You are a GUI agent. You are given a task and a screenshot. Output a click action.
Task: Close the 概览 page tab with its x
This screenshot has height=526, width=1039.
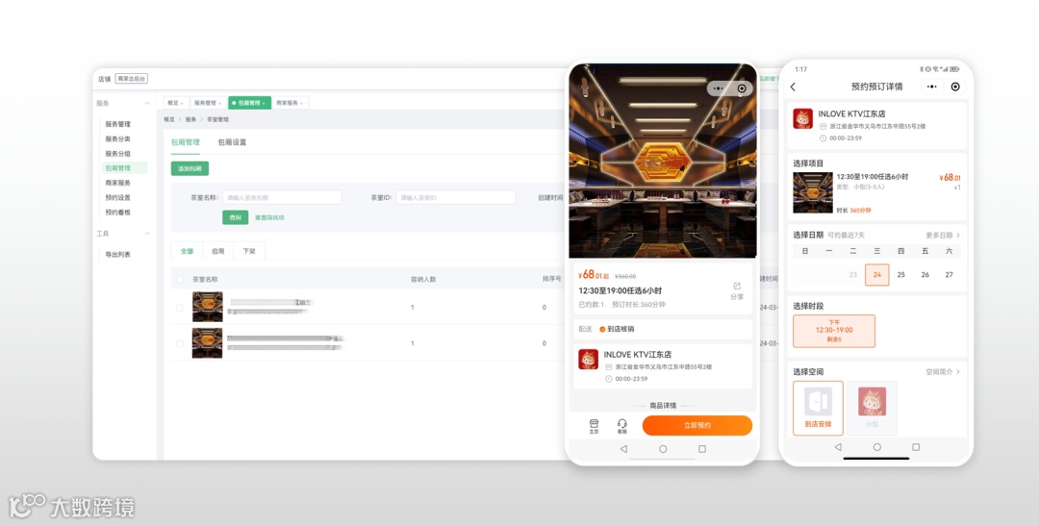click(182, 103)
